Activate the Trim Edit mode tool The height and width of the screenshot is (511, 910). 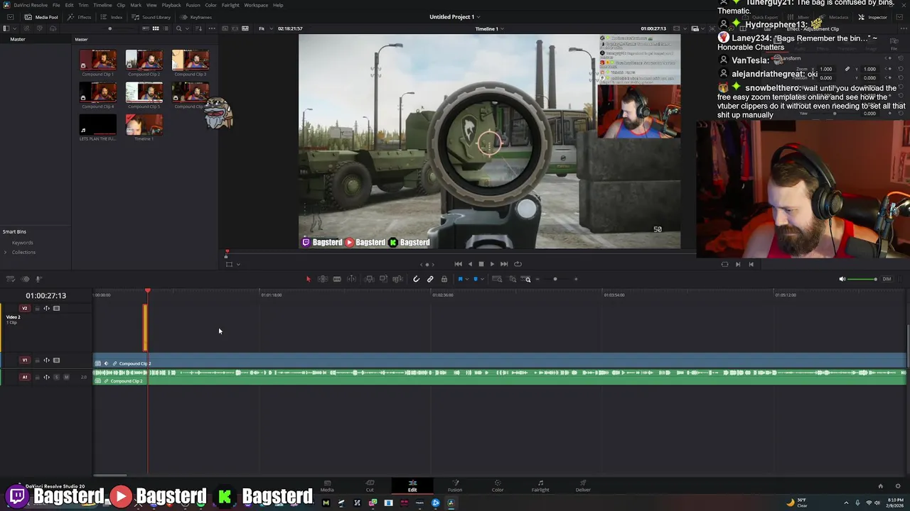[x=322, y=279]
